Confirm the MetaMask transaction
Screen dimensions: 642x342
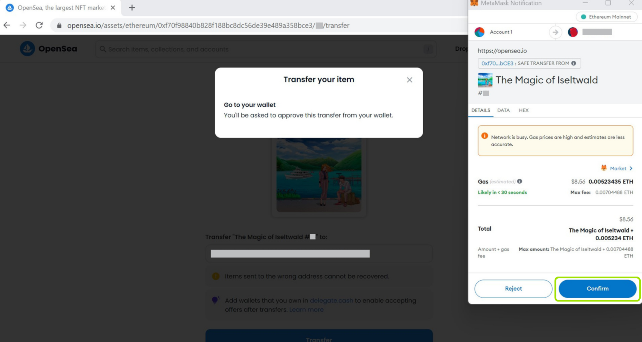pos(597,289)
